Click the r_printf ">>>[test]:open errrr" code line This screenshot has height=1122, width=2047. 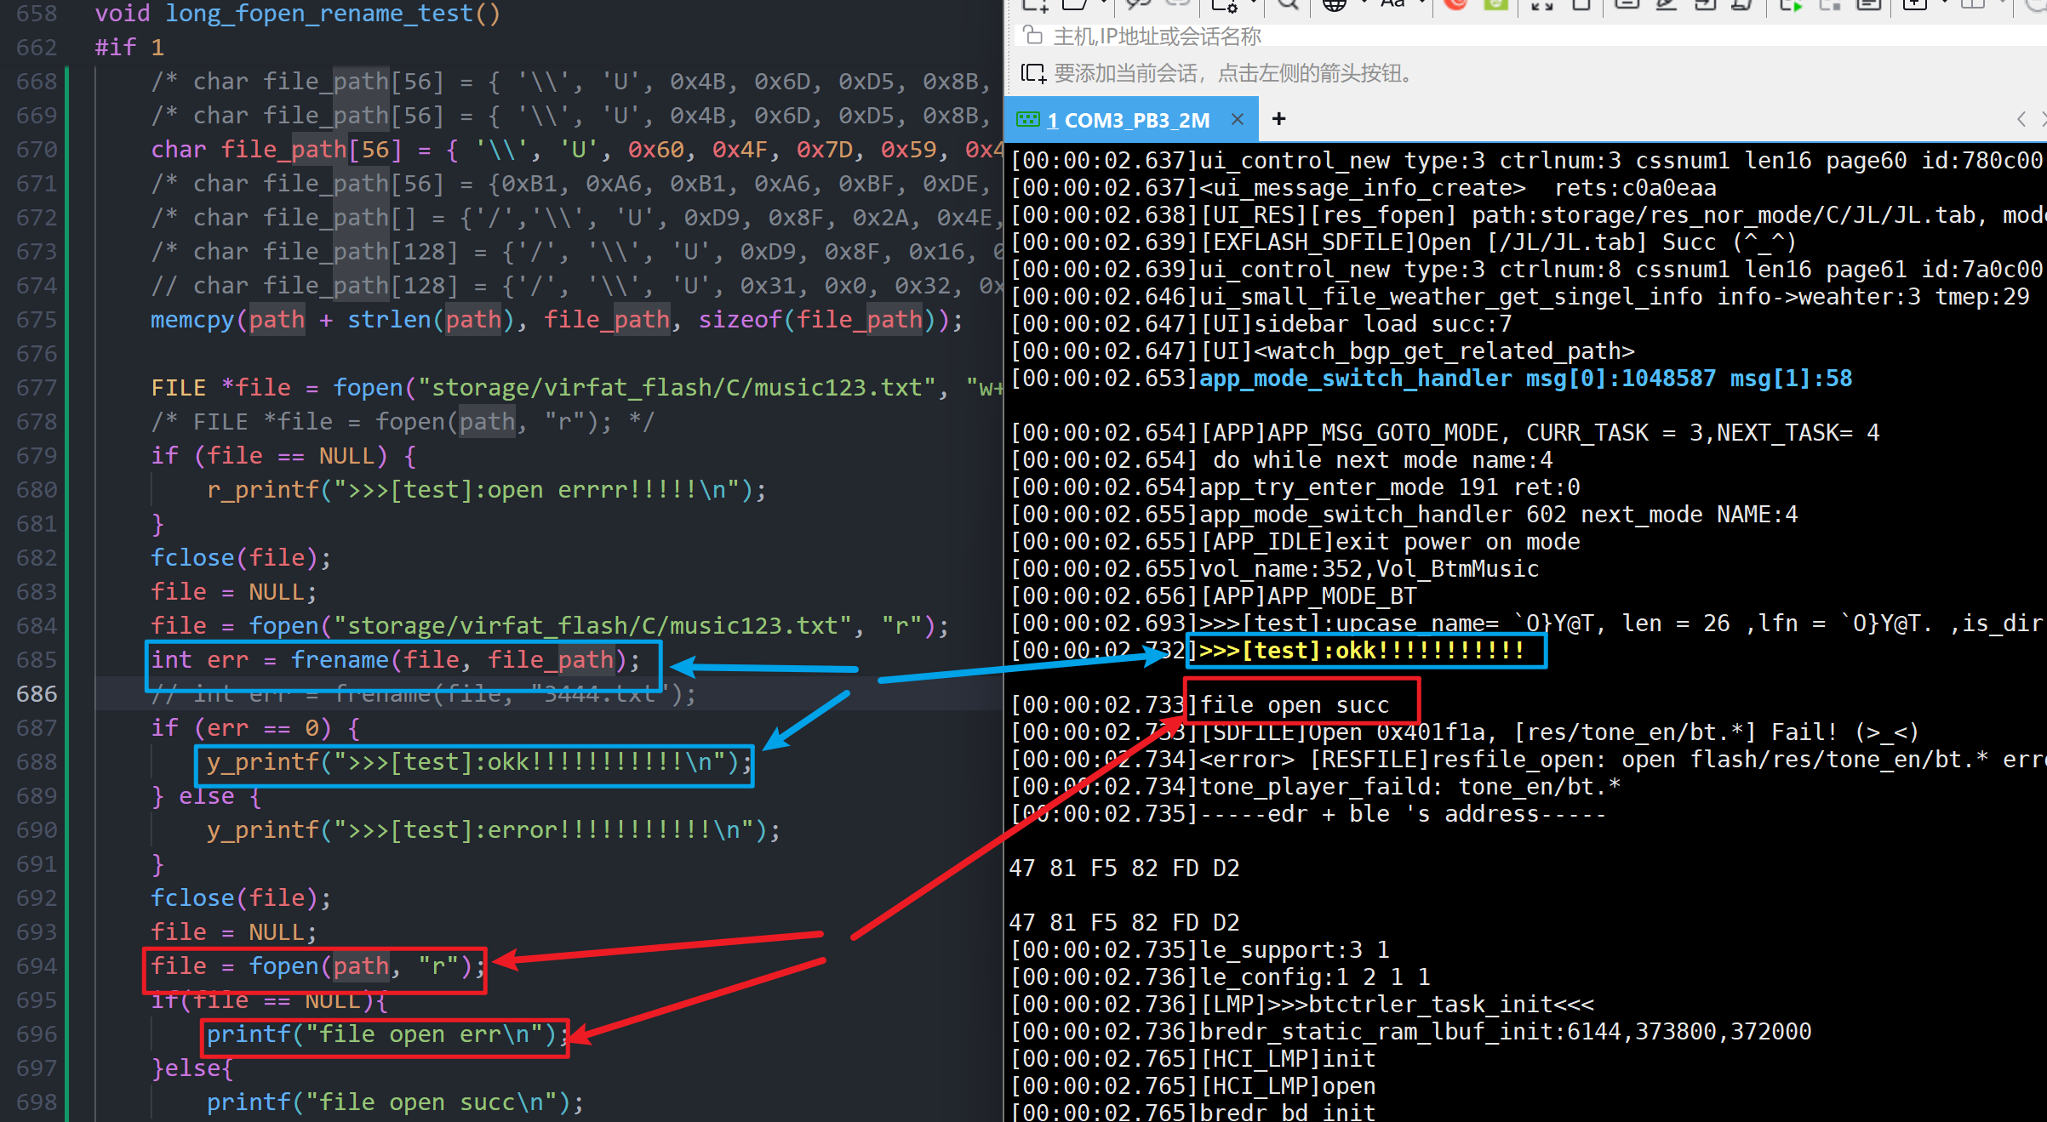[486, 490]
